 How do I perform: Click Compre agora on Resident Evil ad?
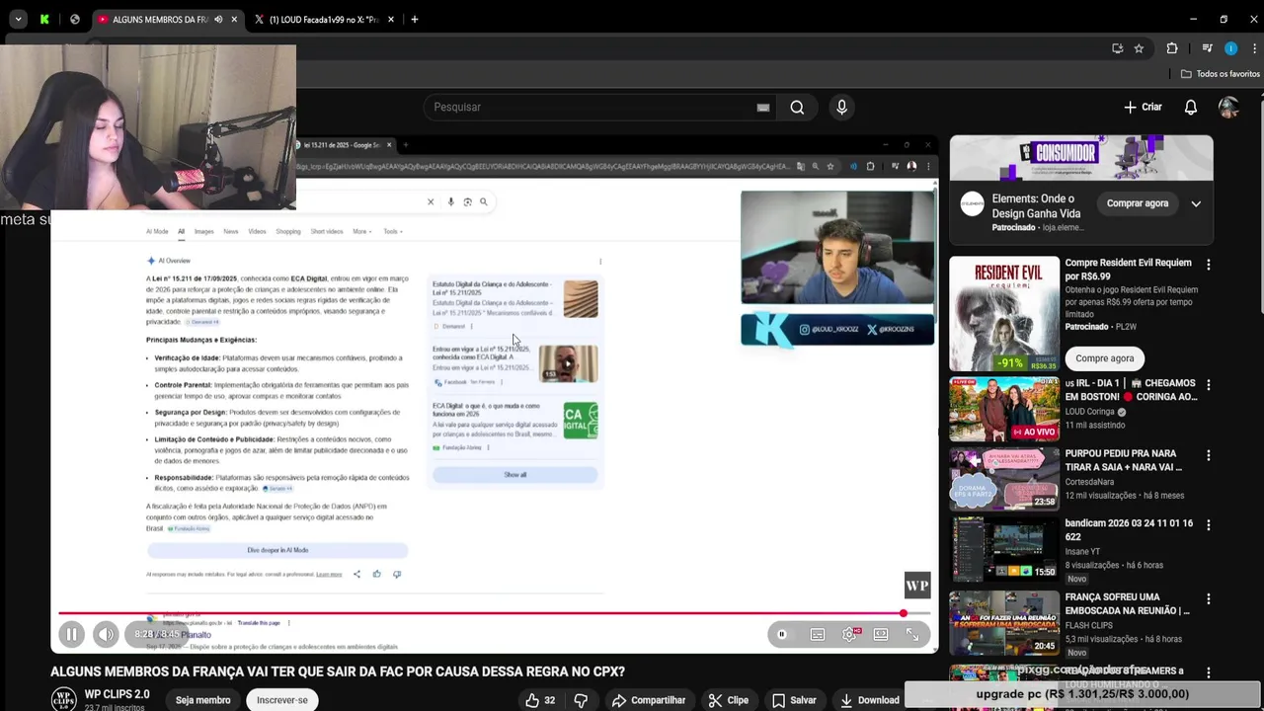(1105, 358)
